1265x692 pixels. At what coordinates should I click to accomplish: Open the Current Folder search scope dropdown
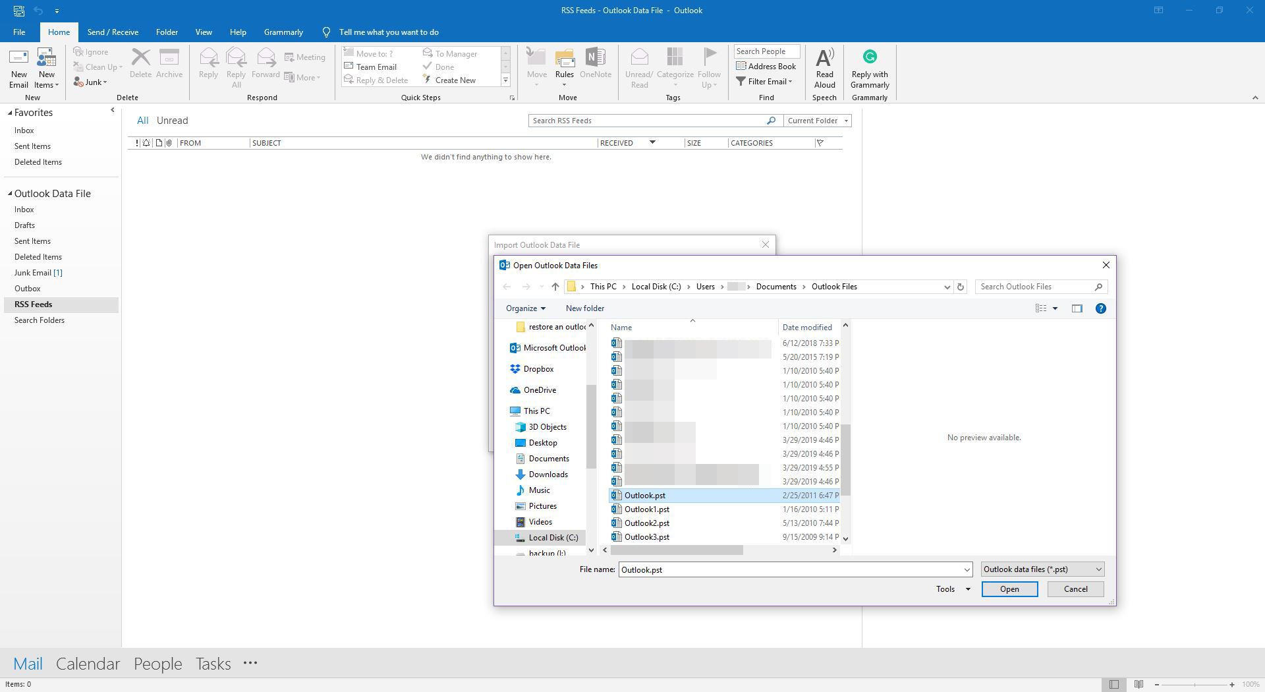pyautogui.click(x=817, y=121)
